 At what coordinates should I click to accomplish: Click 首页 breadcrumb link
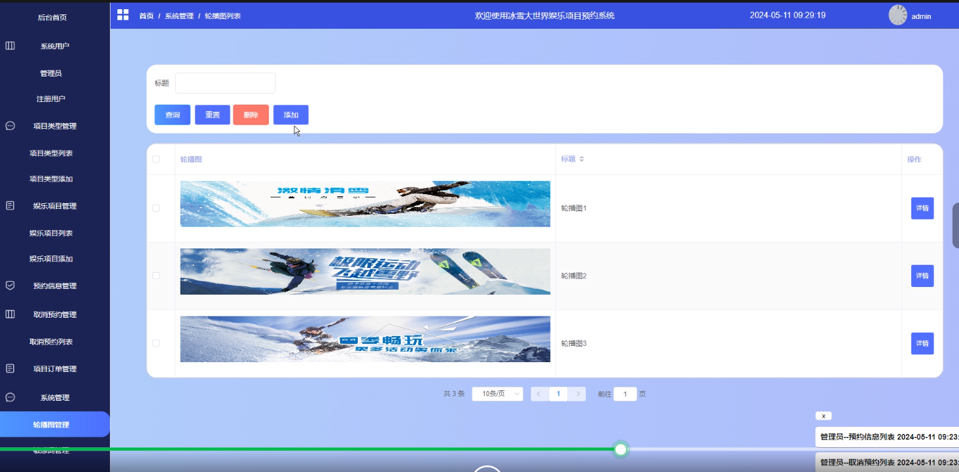click(147, 16)
